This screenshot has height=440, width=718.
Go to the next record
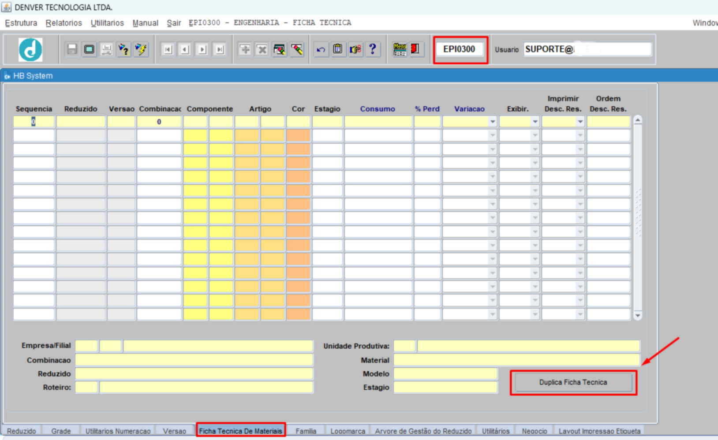(202, 49)
